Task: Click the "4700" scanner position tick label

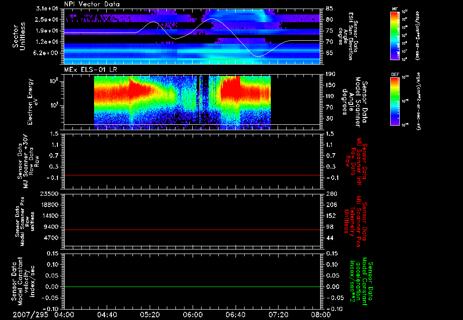Action: (51, 238)
